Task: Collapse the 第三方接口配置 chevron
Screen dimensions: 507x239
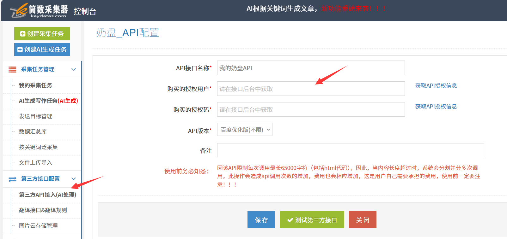Action: pyautogui.click(x=74, y=179)
